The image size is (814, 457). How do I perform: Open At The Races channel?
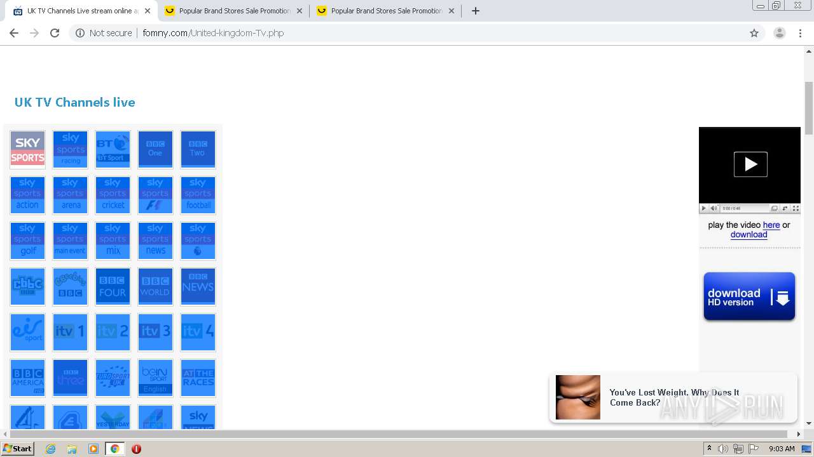coord(198,378)
